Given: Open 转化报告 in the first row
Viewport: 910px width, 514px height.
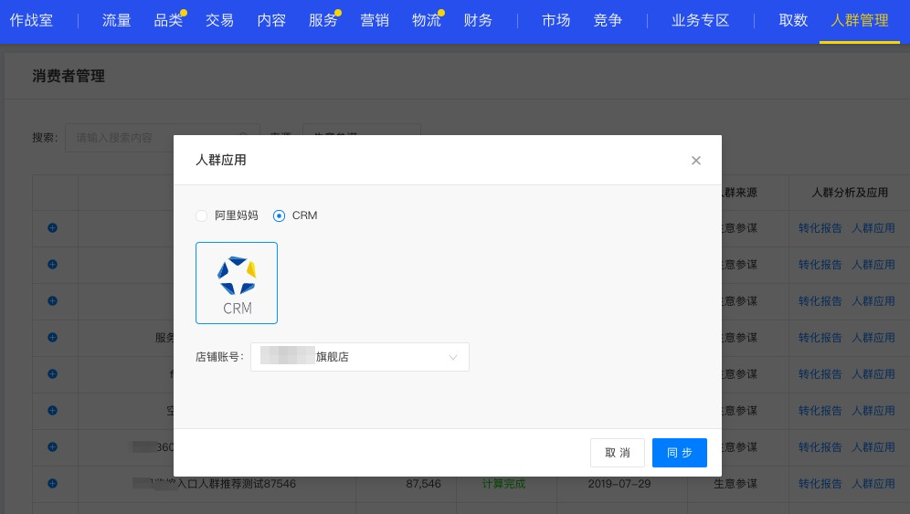Looking at the screenshot, I should [820, 228].
